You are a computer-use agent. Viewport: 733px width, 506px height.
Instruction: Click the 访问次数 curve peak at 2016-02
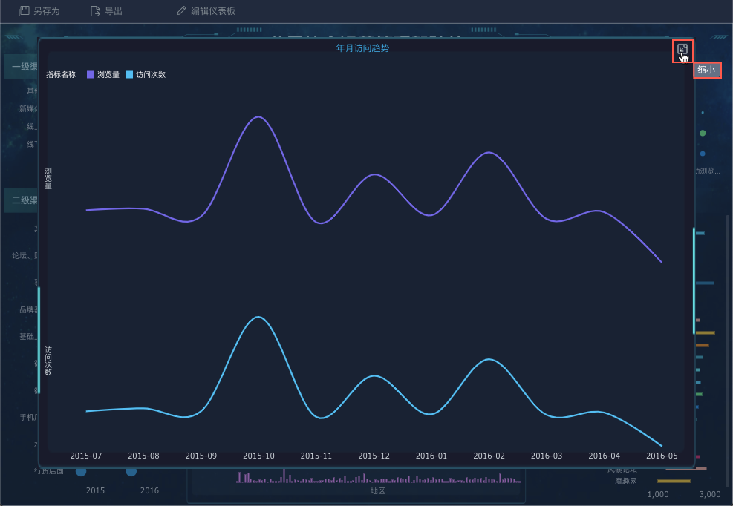click(x=489, y=359)
